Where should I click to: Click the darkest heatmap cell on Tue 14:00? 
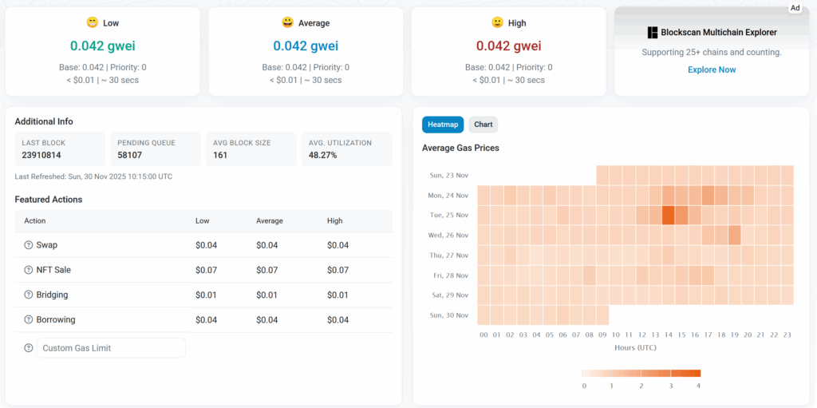point(669,216)
